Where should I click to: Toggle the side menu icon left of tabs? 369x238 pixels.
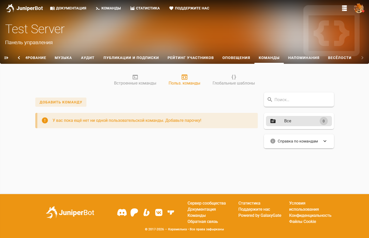point(6,58)
